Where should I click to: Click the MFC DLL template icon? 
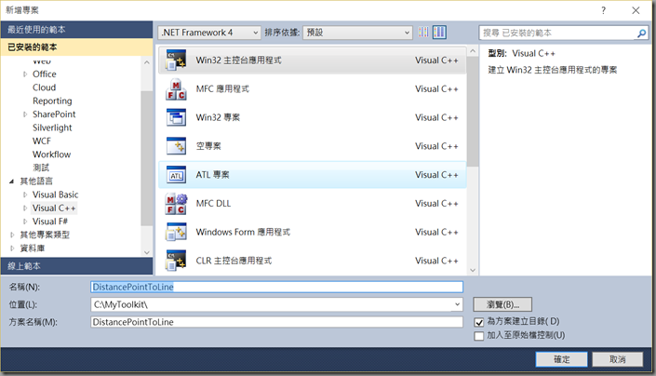[176, 204]
